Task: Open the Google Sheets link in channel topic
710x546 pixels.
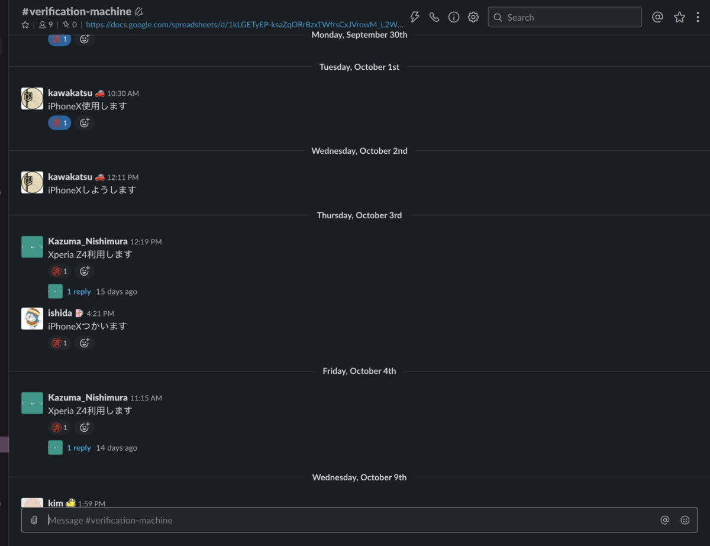Action: [x=245, y=25]
